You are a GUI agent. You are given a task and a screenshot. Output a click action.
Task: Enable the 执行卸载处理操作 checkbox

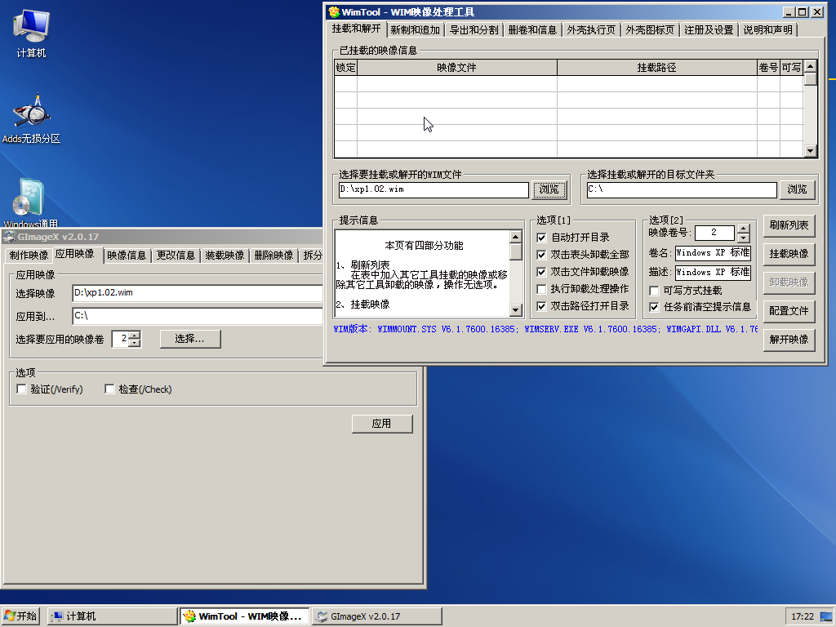(x=541, y=289)
